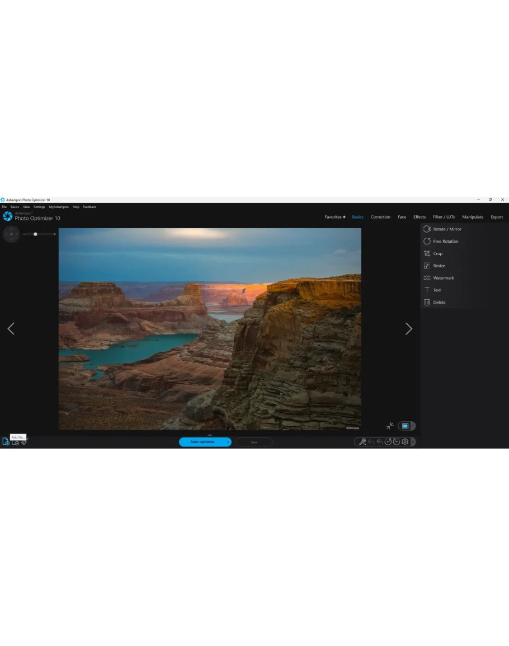Expand the bottom toolbar's end dropdown arrow
Image resolution: width=509 pixels, height=646 pixels.
413,442
